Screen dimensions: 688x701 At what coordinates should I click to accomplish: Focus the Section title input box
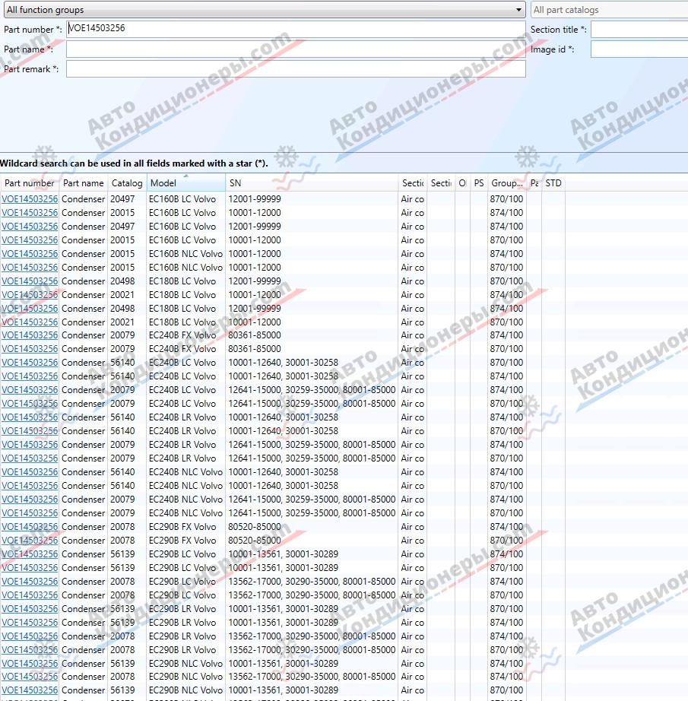click(x=639, y=30)
